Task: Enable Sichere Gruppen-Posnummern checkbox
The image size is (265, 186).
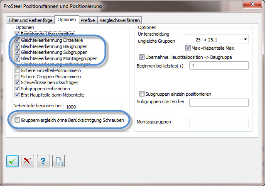Action: pyautogui.click(x=17, y=77)
